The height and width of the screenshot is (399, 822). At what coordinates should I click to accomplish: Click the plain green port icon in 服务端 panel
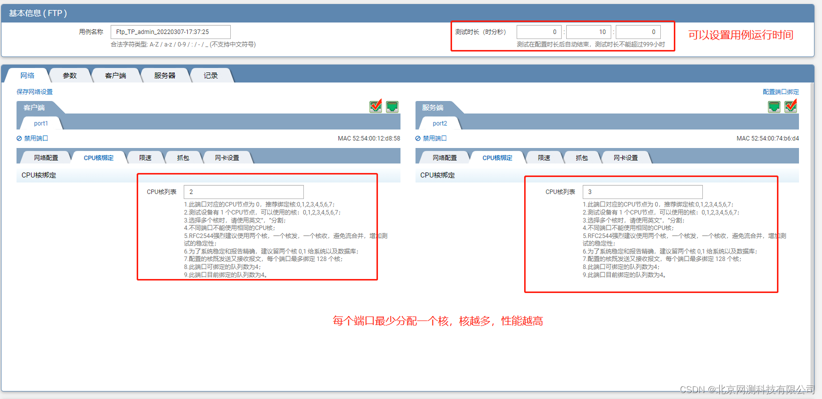(x=774, y=106)
